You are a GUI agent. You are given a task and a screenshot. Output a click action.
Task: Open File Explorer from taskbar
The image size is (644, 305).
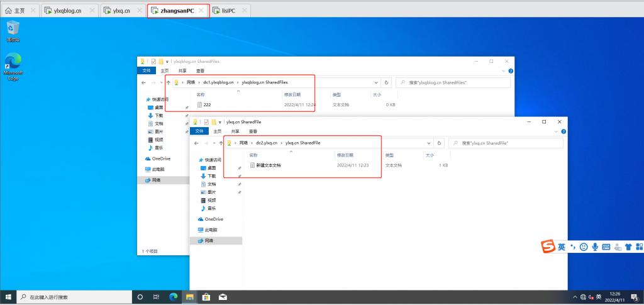point(189,297)
